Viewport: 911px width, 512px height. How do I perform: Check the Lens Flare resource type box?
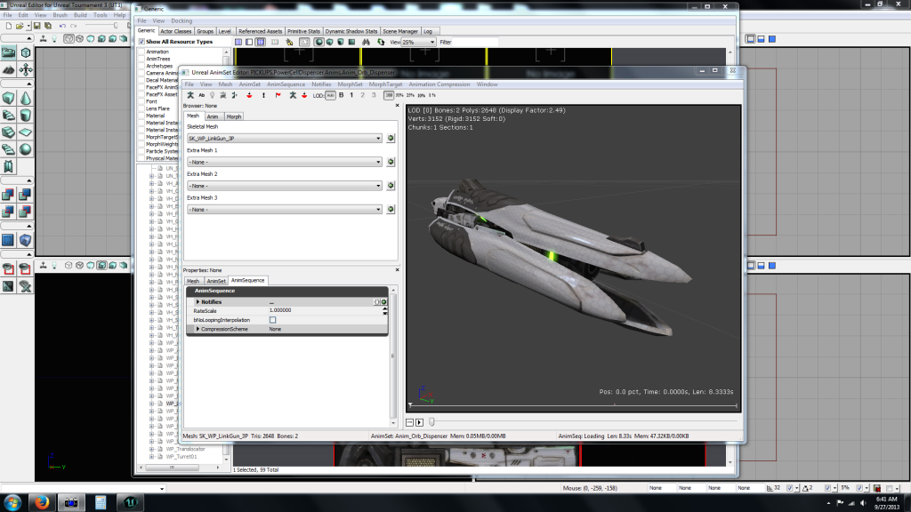pyautogui.click(x=141, y=108)
